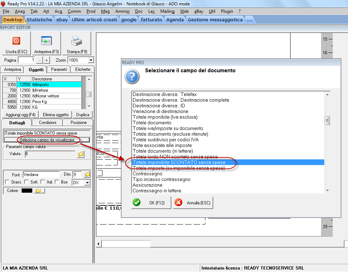The image size is (348, 272).
Task: Open the Mag menu
Action: (105, 11)
